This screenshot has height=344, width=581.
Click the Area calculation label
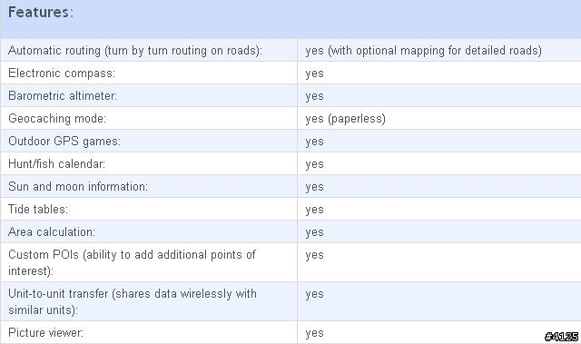52,231
